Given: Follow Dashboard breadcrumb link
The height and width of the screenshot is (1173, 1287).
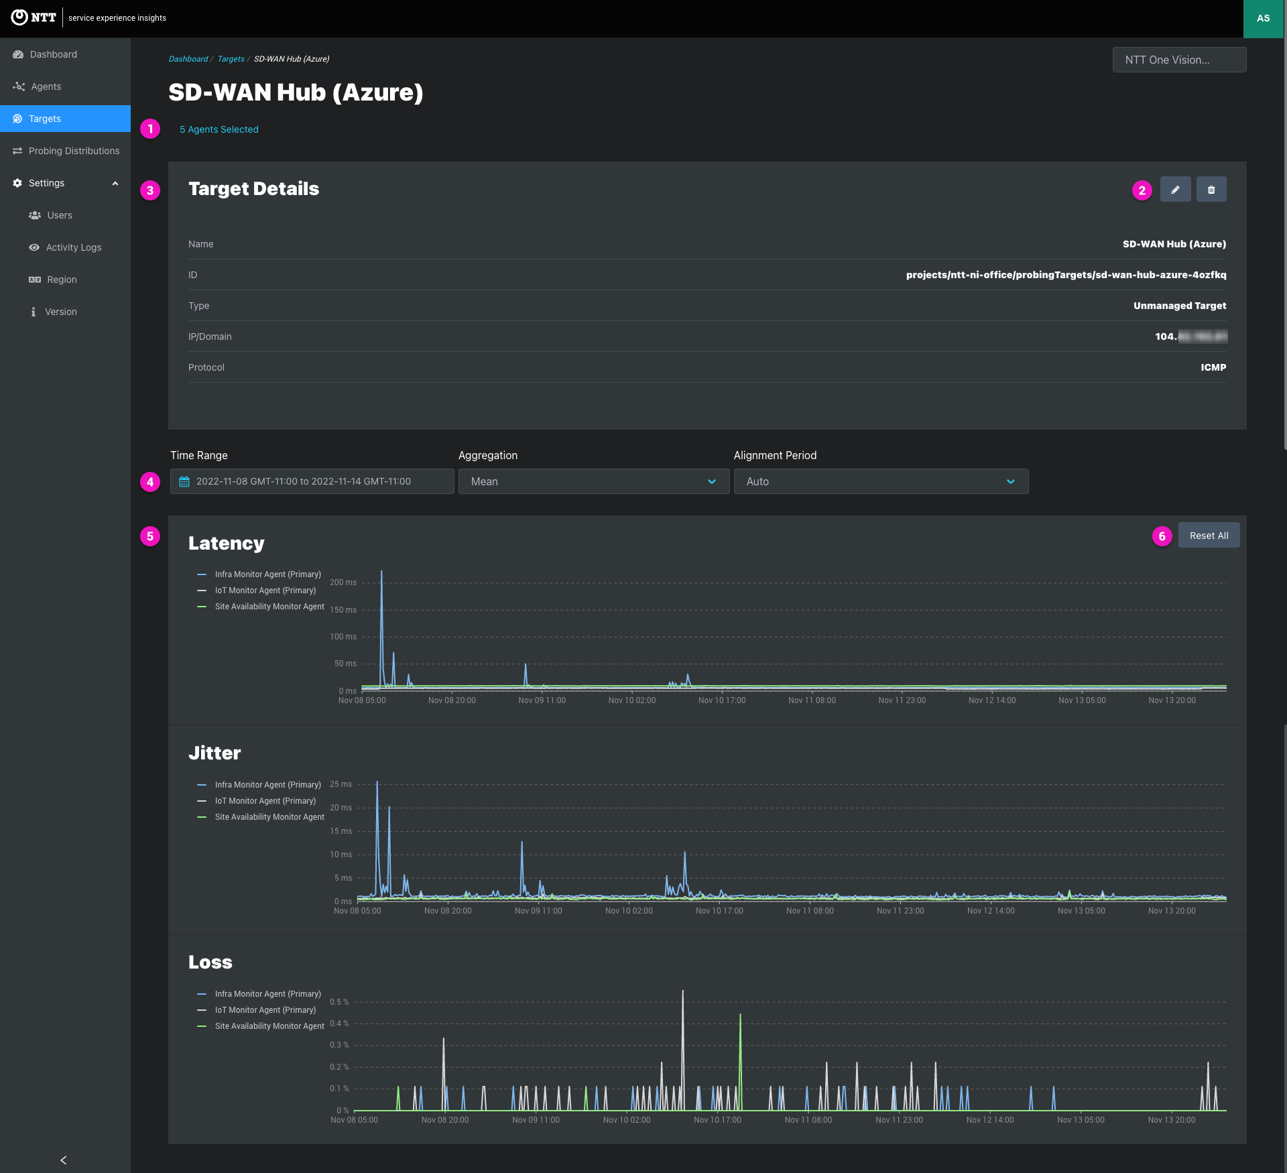Looking at the screenshot, I should coord(188,59).
